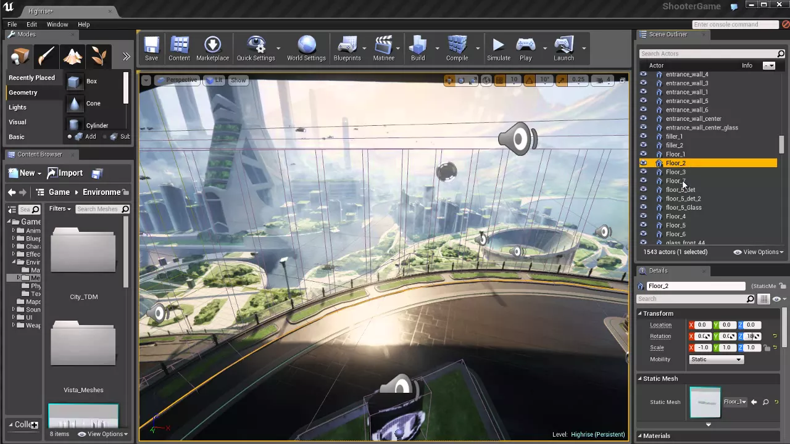Hide the floor_5_Glass actor
Screen dimensions: 790x444
643,207
